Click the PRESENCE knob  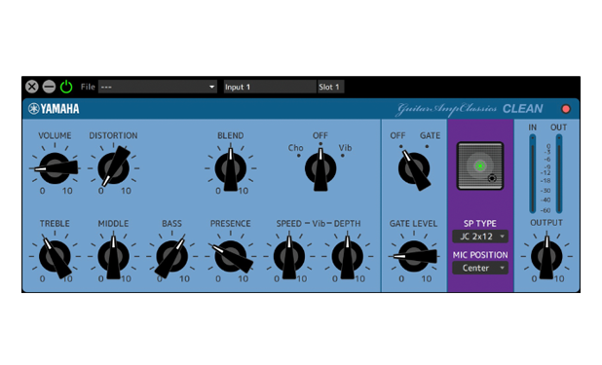tap(231, 256)
